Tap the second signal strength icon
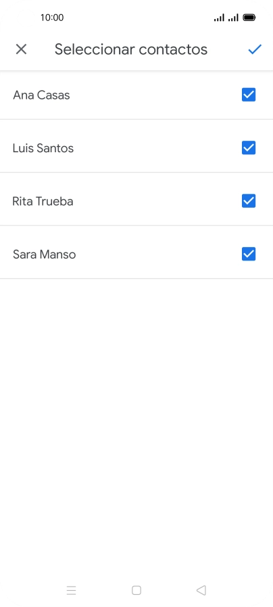273x607 pixels. (233, 18)
